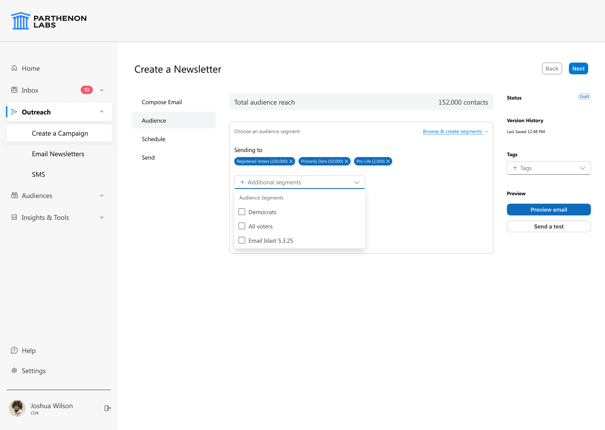This screenshot has height=430, width=605.
Task: Click the Parthenon Labs logo
Action: tap(49, 21)
